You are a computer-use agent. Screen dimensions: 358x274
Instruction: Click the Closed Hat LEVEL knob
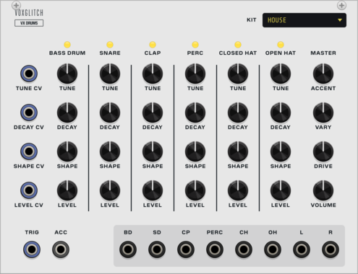pos(238,190)
